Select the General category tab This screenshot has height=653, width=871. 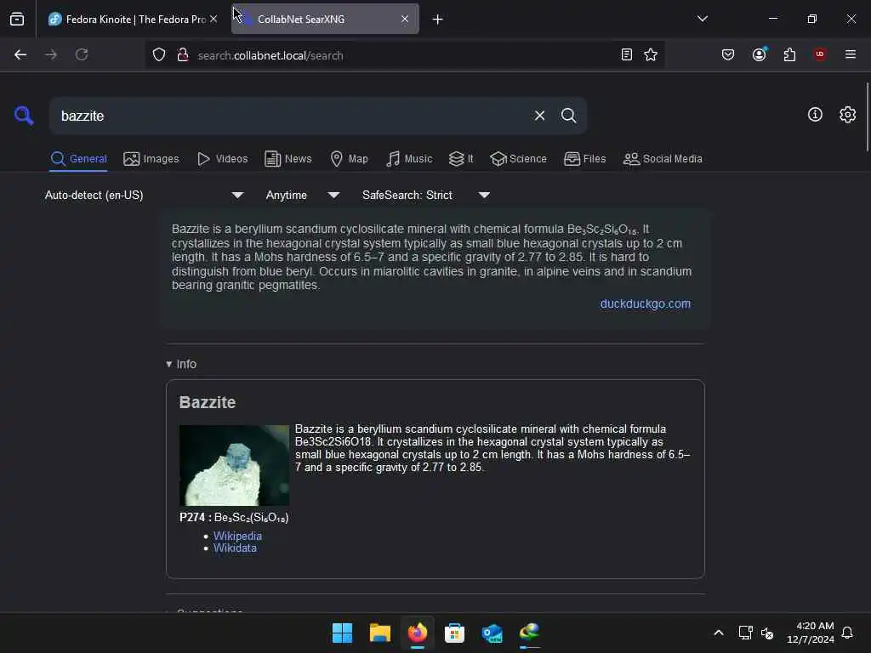click(x=79, y=159)
